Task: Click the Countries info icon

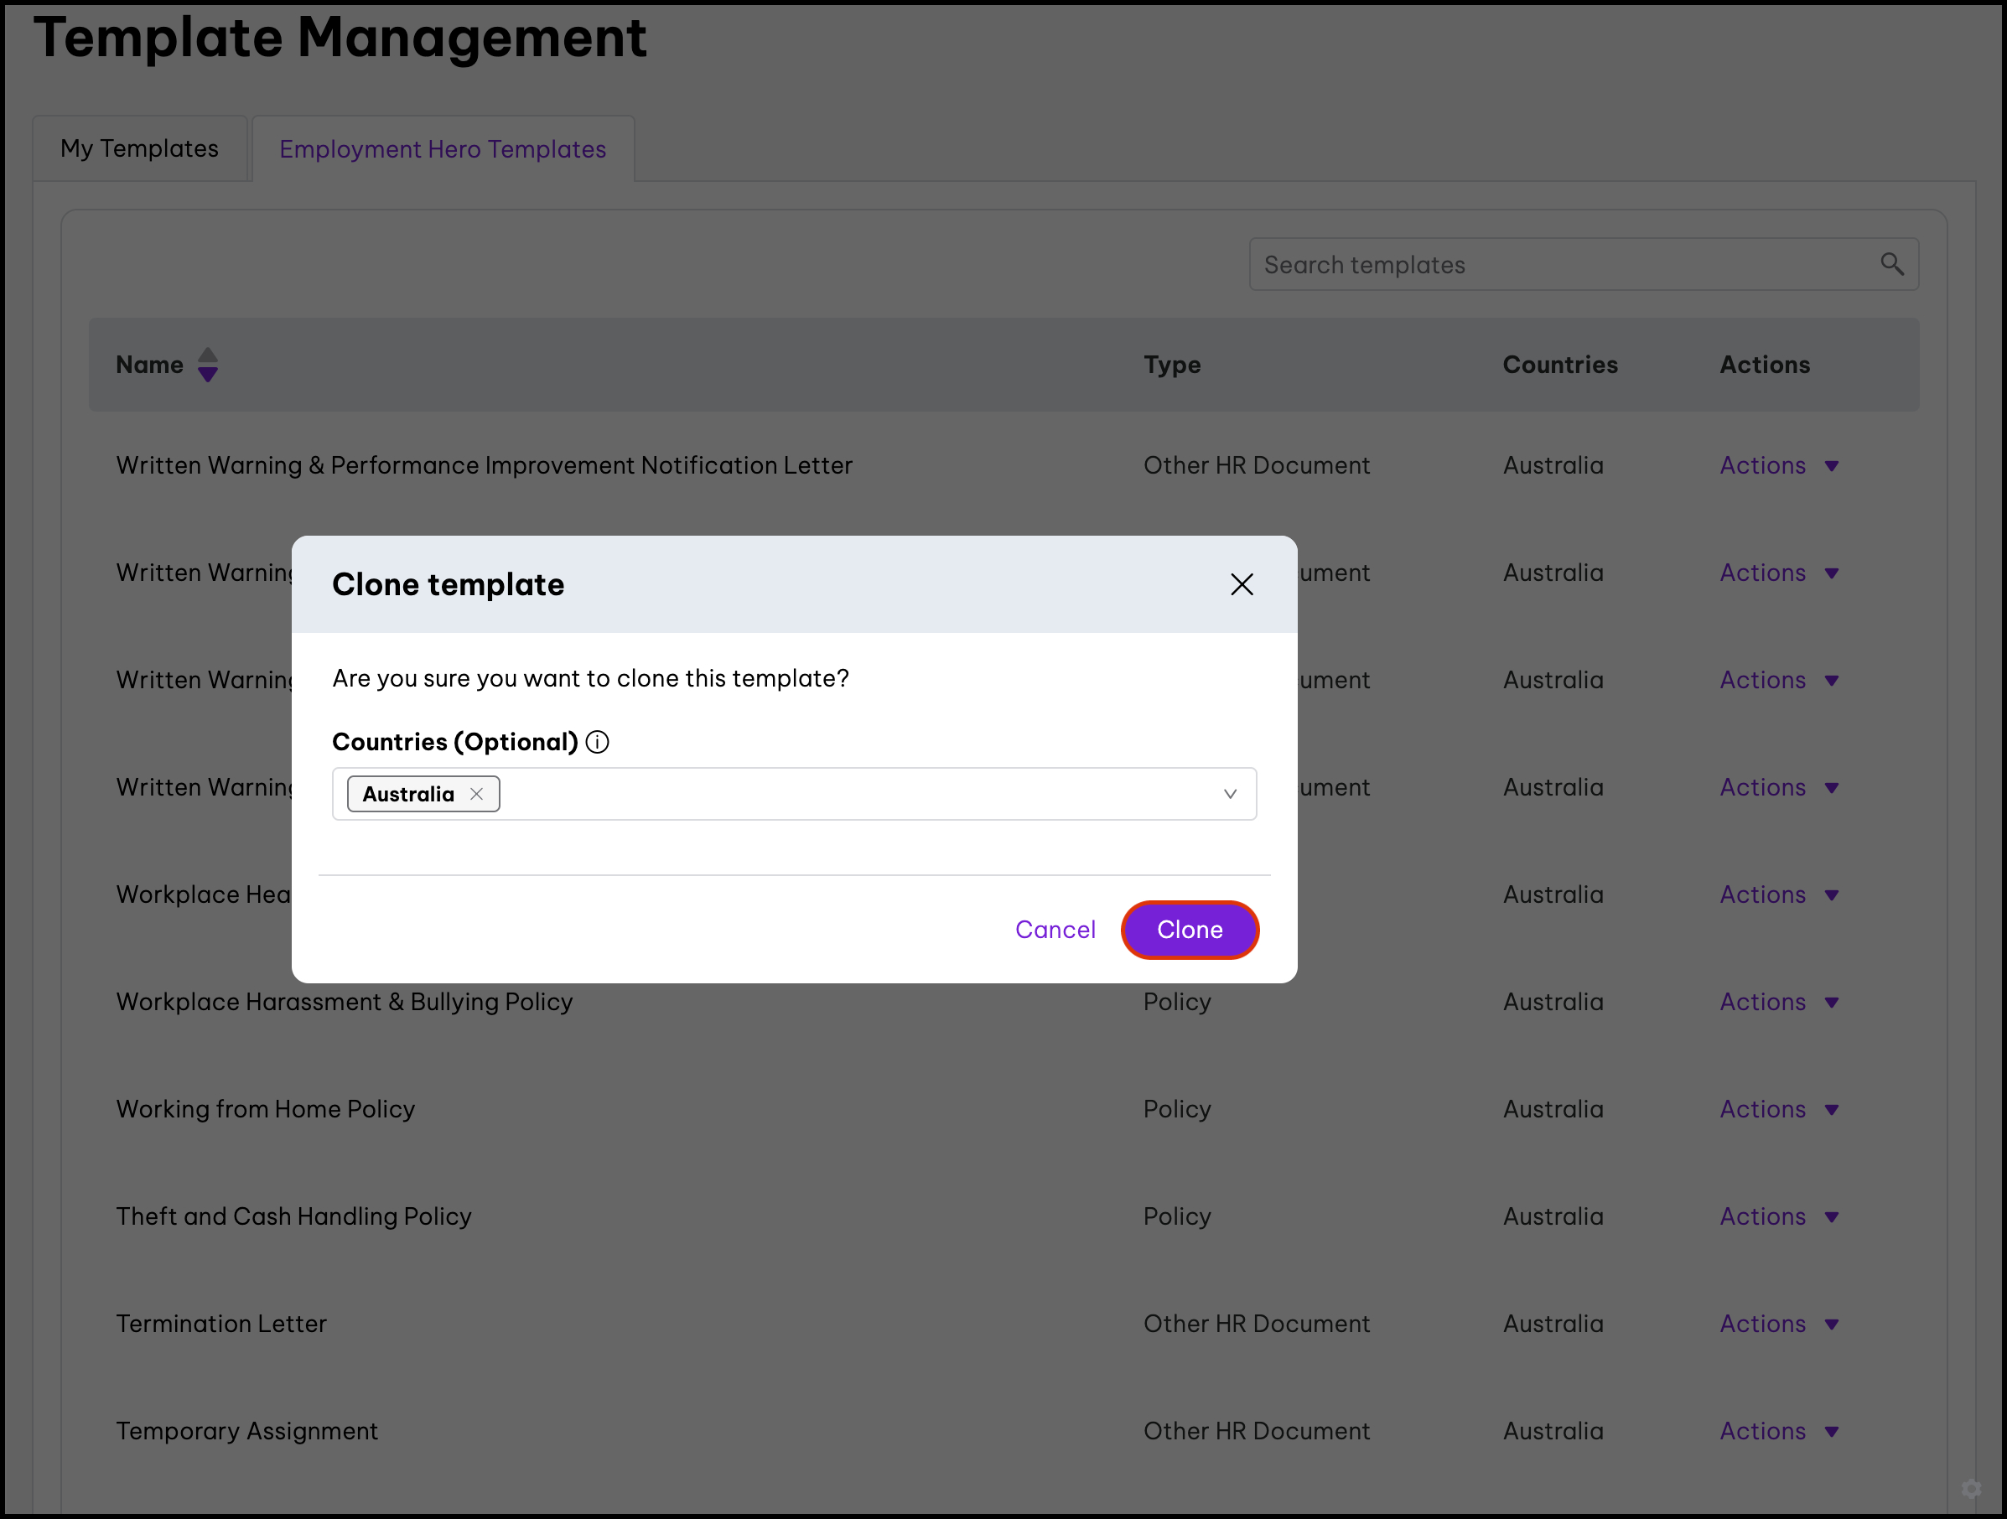Action: click(597, 742)
